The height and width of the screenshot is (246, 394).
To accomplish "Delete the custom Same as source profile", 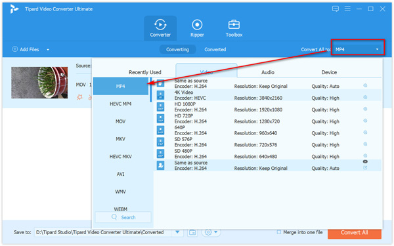I will pos(365,161).
